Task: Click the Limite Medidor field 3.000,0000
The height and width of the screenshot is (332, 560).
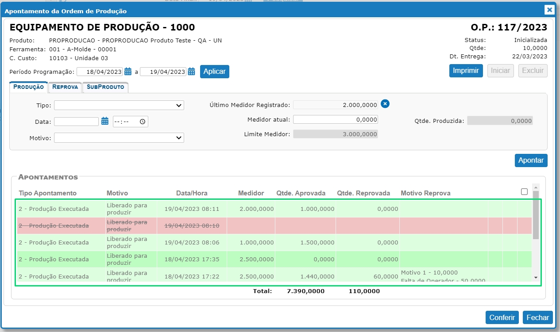Action: (336, 134)
